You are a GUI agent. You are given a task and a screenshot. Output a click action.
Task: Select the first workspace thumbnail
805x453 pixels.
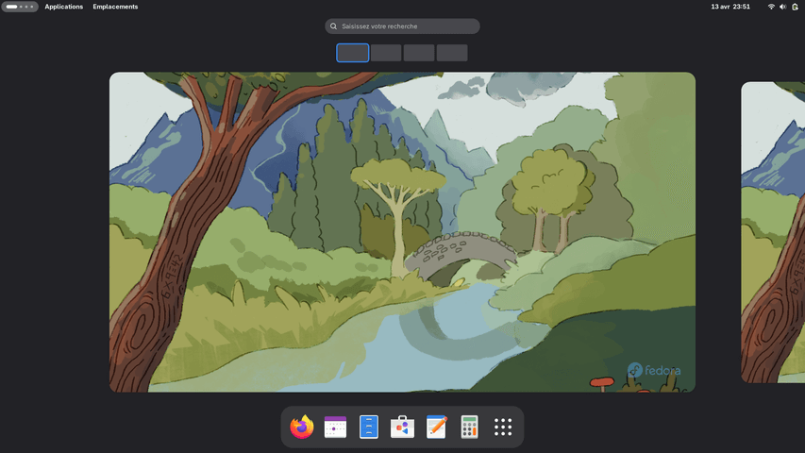[353, 53]
